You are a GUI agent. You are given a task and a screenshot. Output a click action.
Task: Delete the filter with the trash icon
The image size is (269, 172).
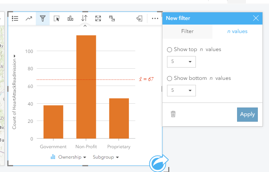click(173, 114)
